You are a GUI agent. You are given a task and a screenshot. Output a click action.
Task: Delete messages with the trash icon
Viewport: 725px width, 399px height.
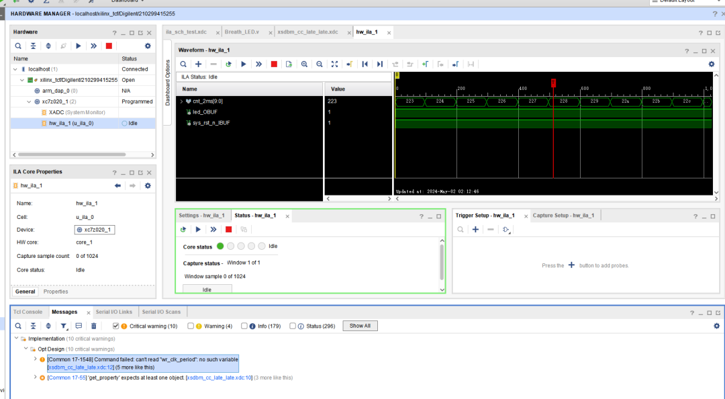pos(94,326)
